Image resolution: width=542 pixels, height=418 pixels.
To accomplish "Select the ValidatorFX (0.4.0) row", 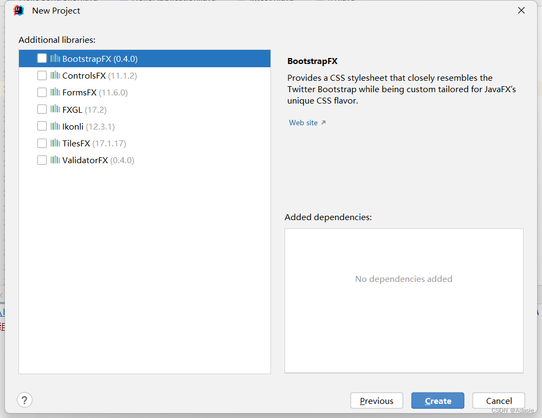I will (x=145, y=160).
